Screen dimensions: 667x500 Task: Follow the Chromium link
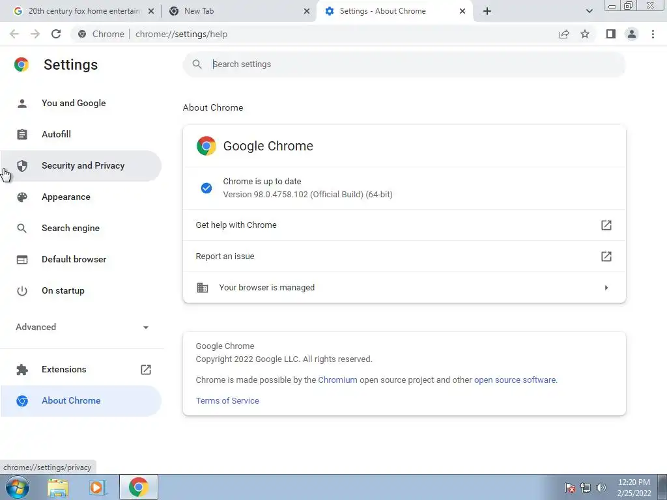(x=338, y=380)
